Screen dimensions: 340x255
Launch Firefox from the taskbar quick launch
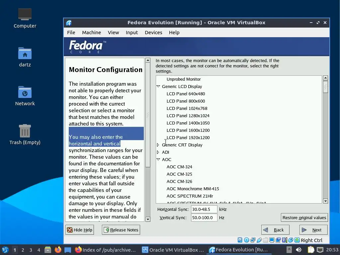tap(58, 250)
